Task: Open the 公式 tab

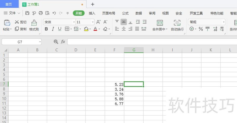Action: click(125, 13)
